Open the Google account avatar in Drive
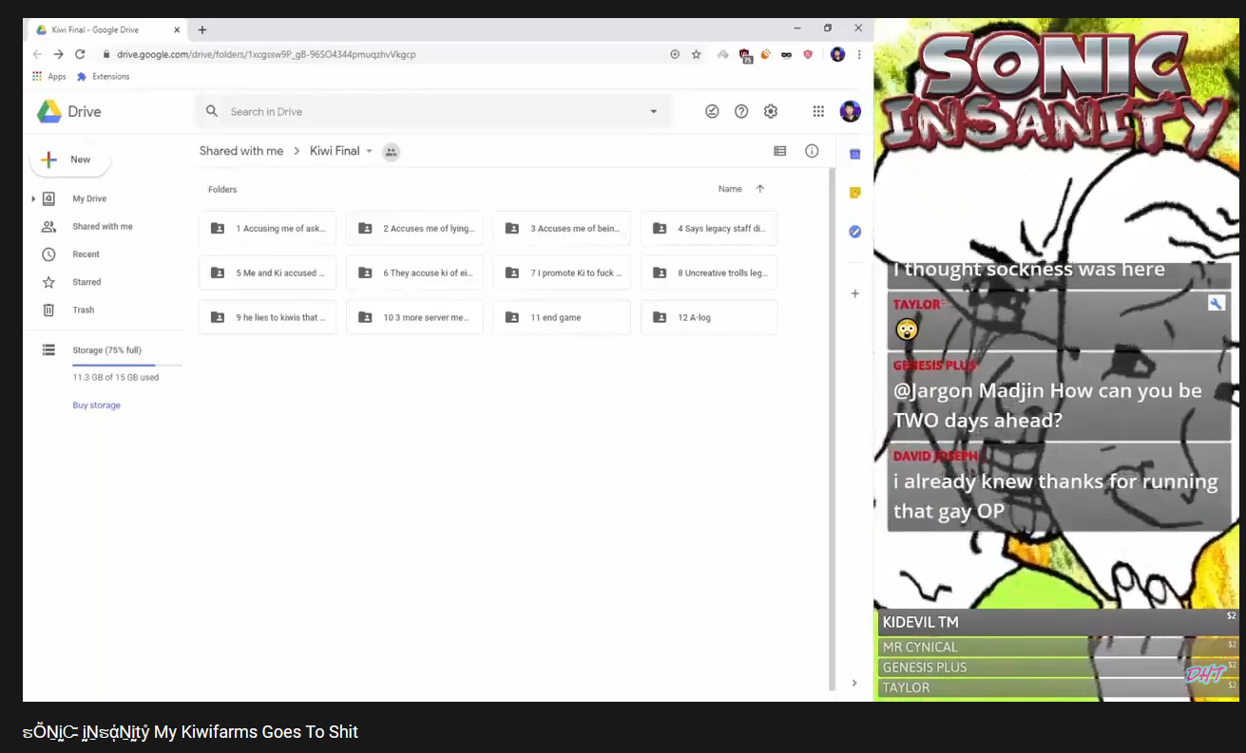 click(850, 111)
